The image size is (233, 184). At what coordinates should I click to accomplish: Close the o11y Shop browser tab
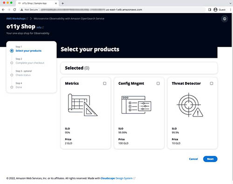point(56,3)
